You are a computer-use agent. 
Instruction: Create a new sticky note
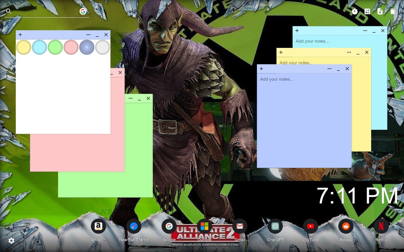380,11
